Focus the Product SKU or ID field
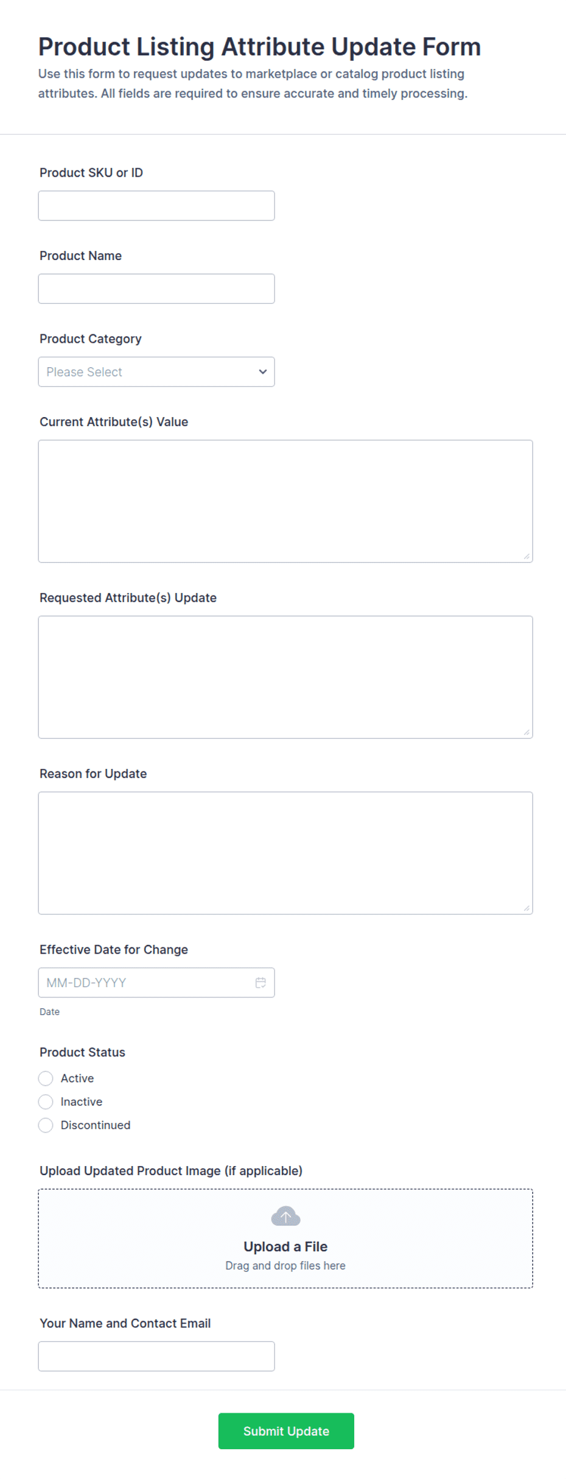This screenshot has width=566, height=1479. (156, 206)
